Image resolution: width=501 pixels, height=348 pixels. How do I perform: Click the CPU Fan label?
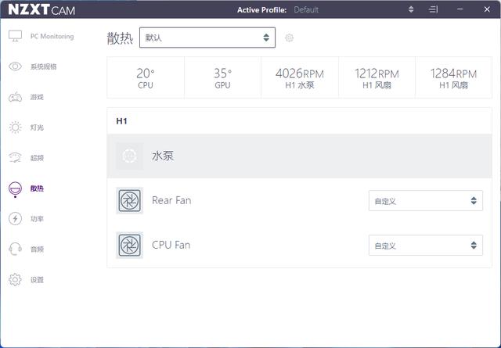[x=171, y=245]
